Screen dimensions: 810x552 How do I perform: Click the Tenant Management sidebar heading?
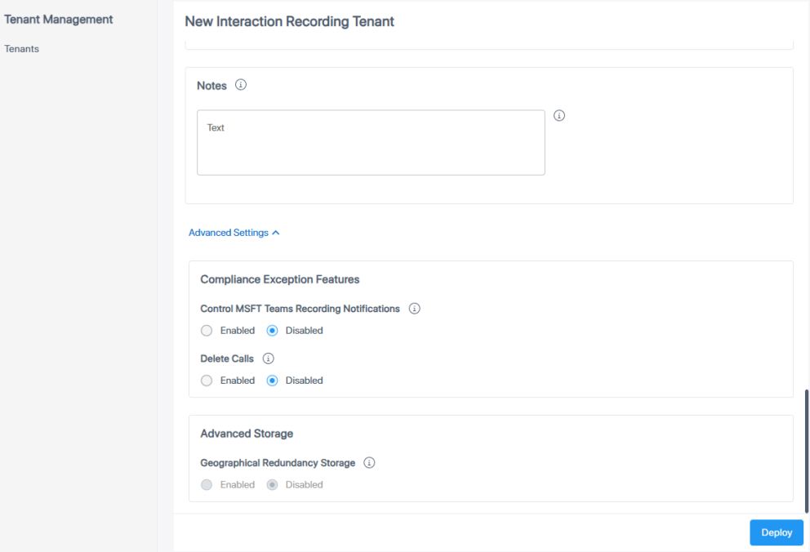pos(59,20)
